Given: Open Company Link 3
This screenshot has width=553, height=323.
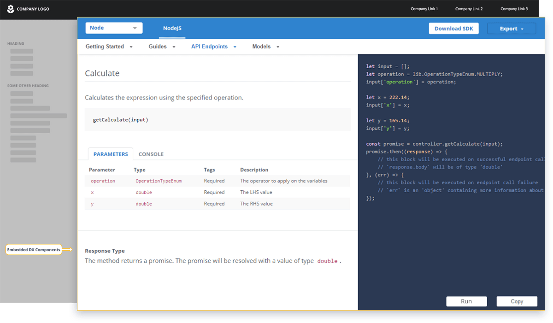Looking at the screenshot, I should tap(514, 9).
